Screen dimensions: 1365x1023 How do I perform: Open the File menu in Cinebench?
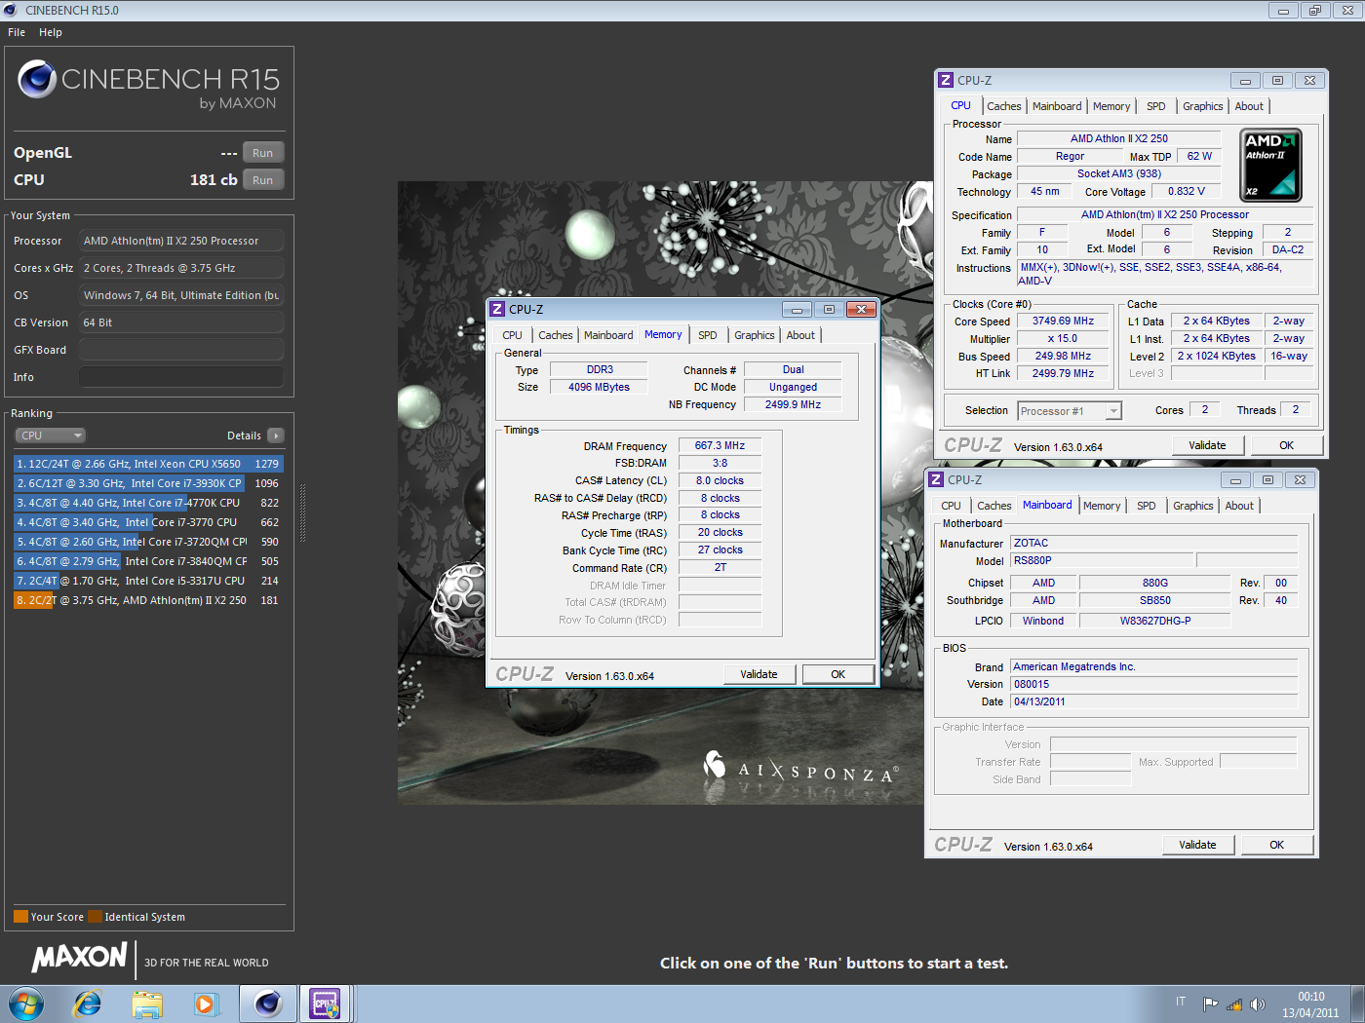17,32
